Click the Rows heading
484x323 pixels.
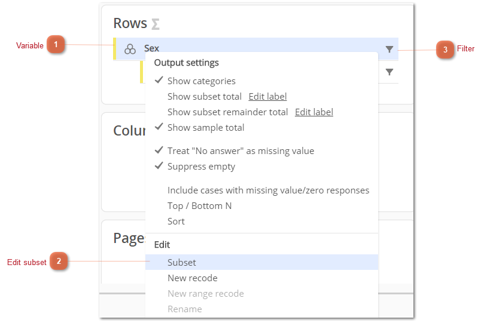[130, 23]
